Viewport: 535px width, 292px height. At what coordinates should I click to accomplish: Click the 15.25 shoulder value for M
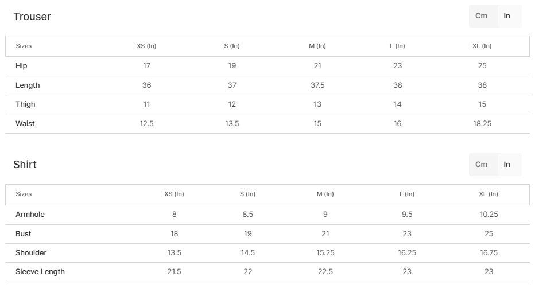325,253
